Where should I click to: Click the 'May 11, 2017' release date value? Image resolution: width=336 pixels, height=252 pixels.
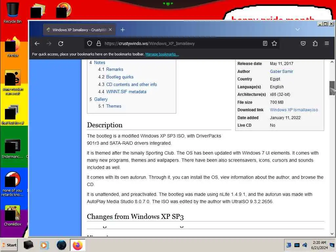pos(281,64)
